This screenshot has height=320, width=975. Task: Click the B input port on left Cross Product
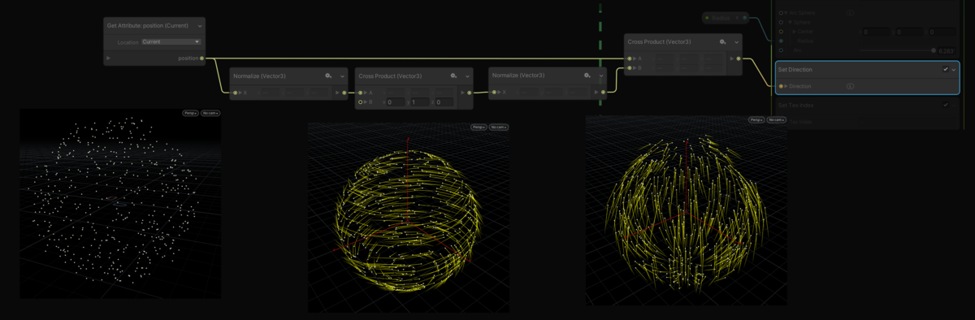point(360,102)
